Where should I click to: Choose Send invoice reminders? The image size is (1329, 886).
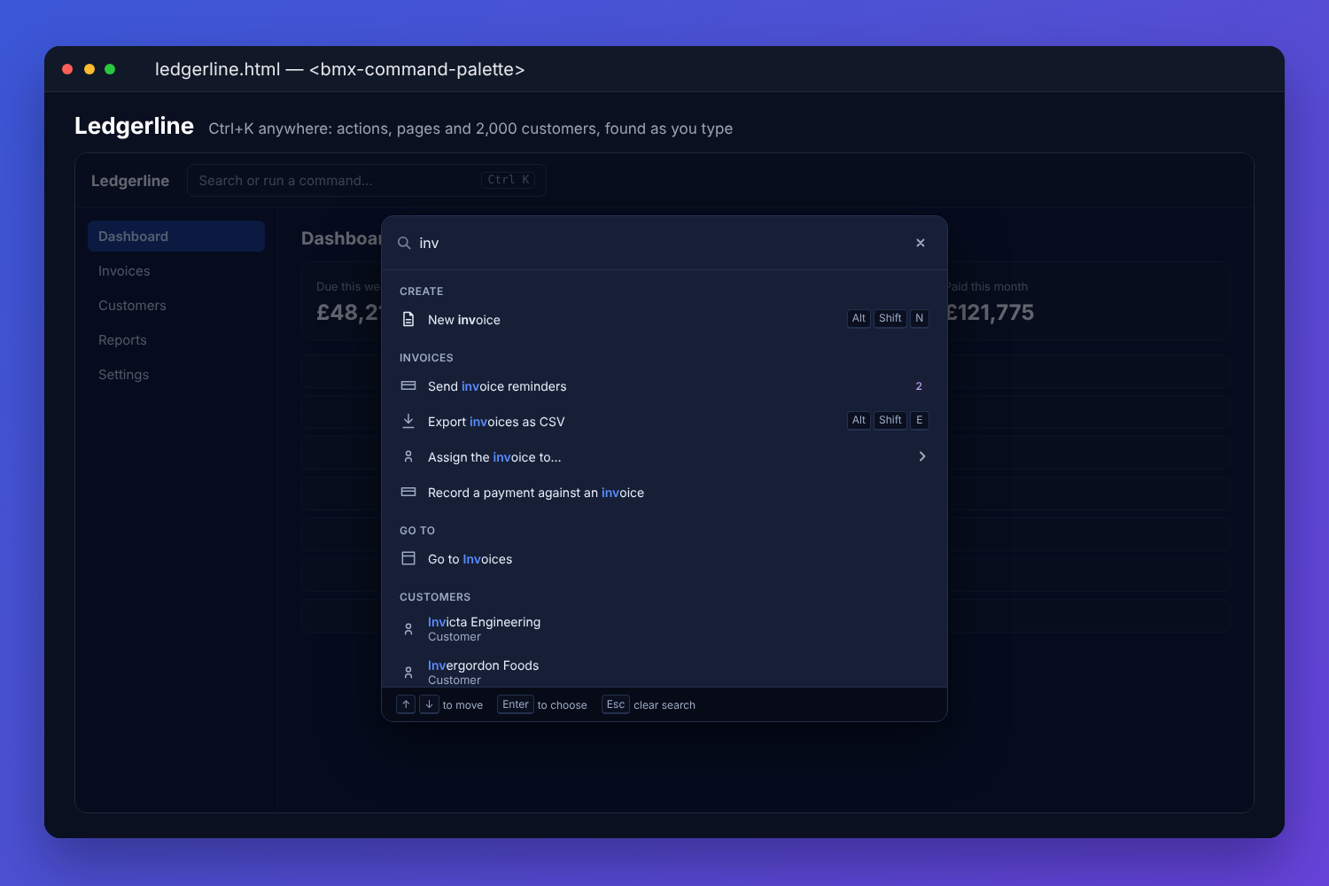click(x=664, y=386)
